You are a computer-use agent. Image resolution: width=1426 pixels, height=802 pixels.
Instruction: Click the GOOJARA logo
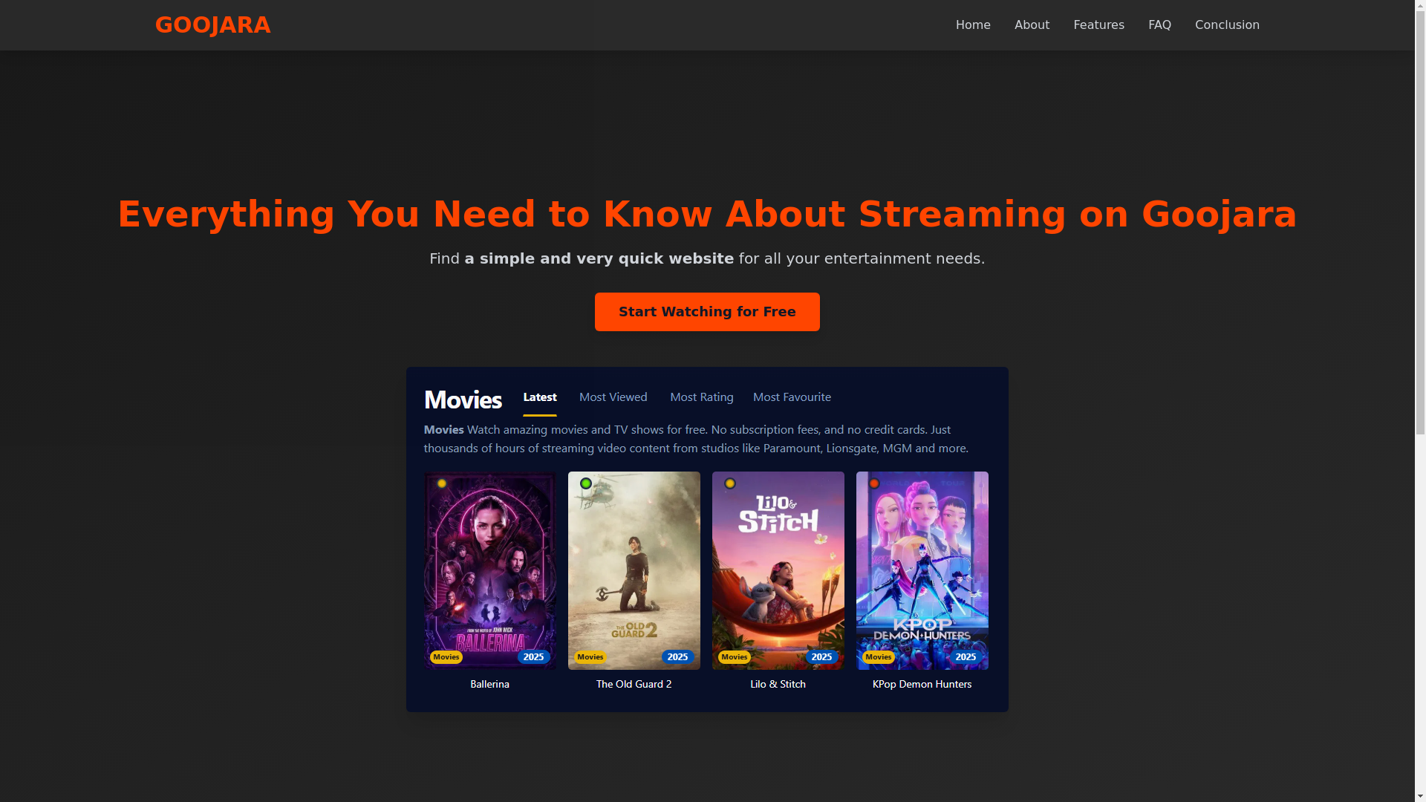(212, 25)
